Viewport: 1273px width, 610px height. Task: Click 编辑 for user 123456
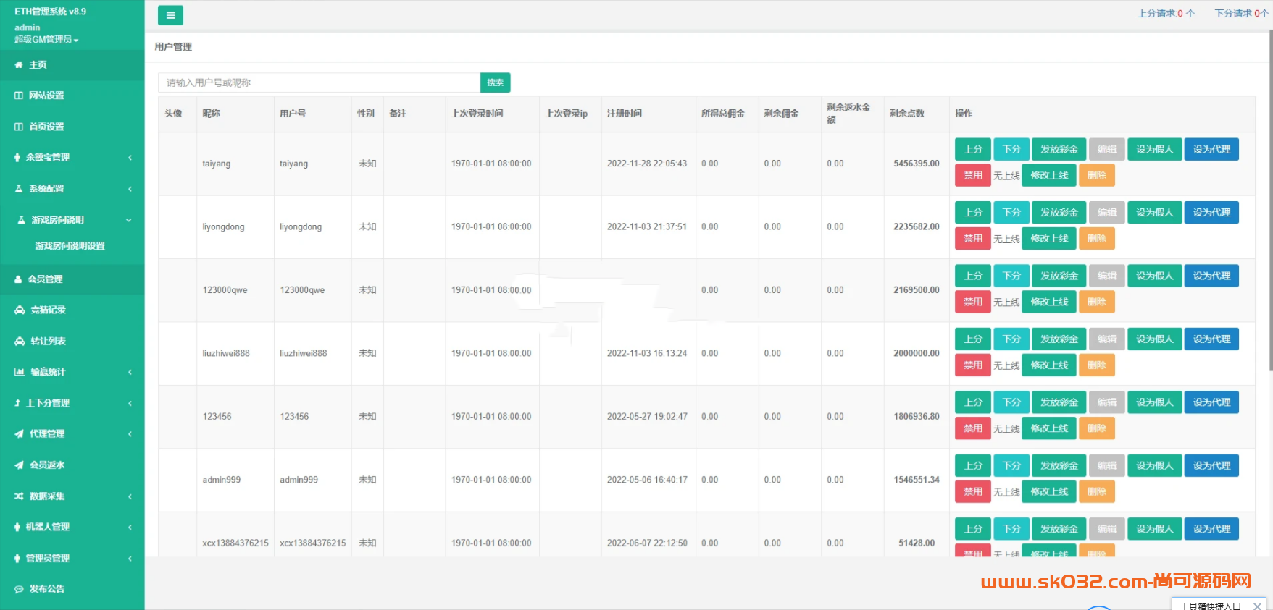[x=1107, y=402]
